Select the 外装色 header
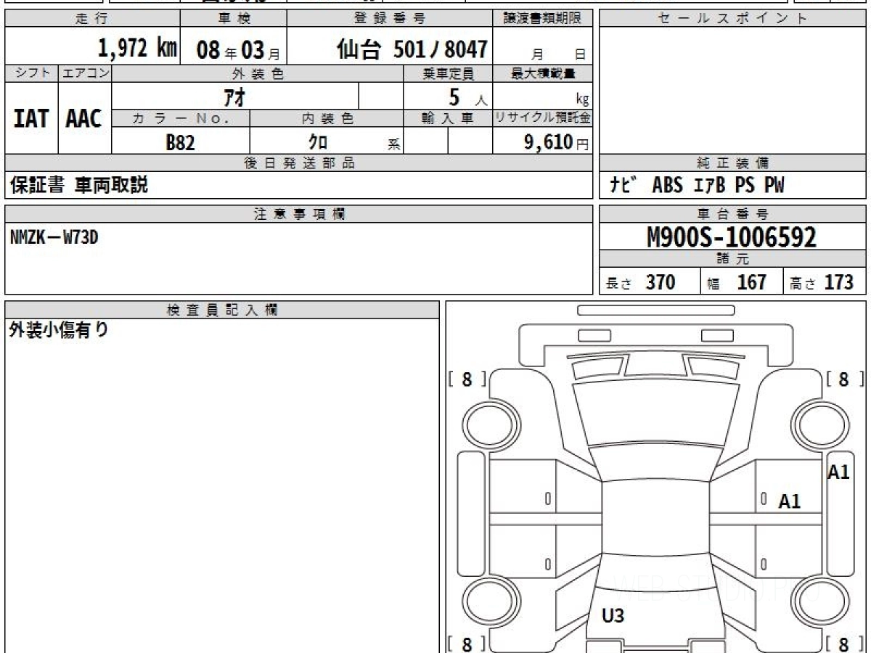This screenshot has width=871, height=653. (258, 73)
